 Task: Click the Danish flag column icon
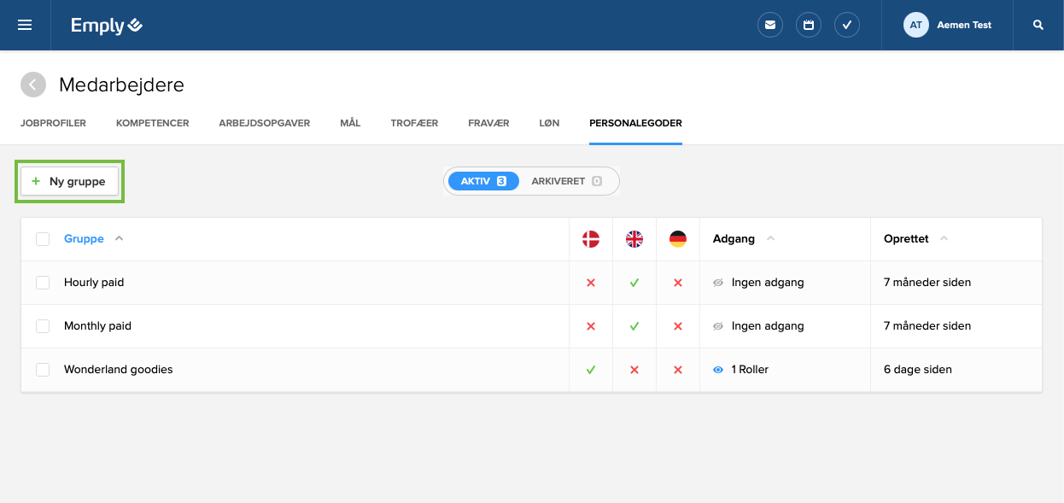click(591, 239)
